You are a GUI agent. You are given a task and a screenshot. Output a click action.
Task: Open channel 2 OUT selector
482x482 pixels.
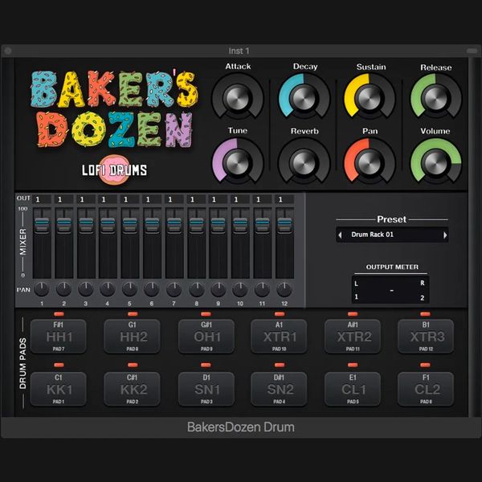pyautogui.click(x=64, y=199)
